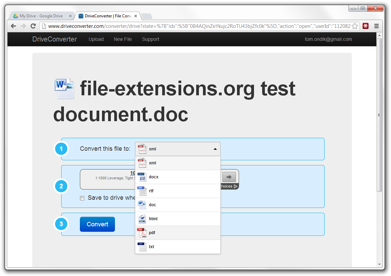Open the Upload menu item

click(96, 39)
